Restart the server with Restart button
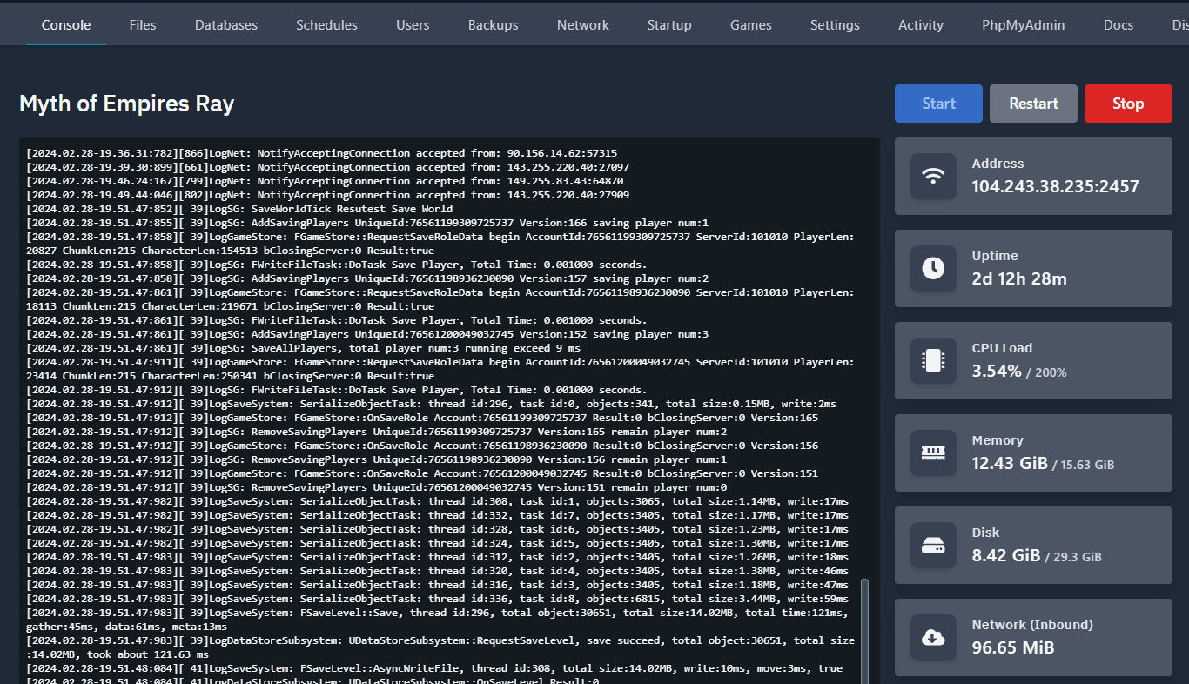 1033,104
